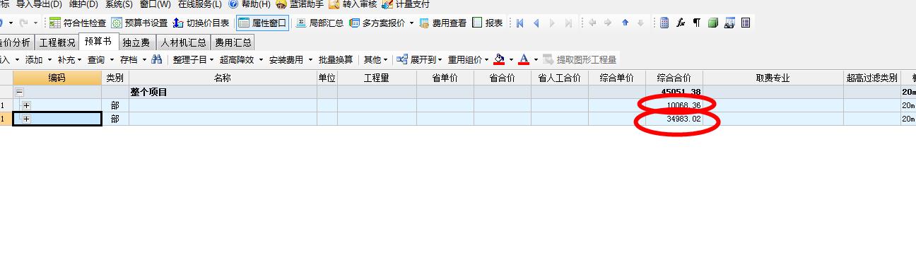Open the 安装费用 dropdown
Image resolution: width=916 pixels, height=272 pixels.
click(x=290, y=59)
